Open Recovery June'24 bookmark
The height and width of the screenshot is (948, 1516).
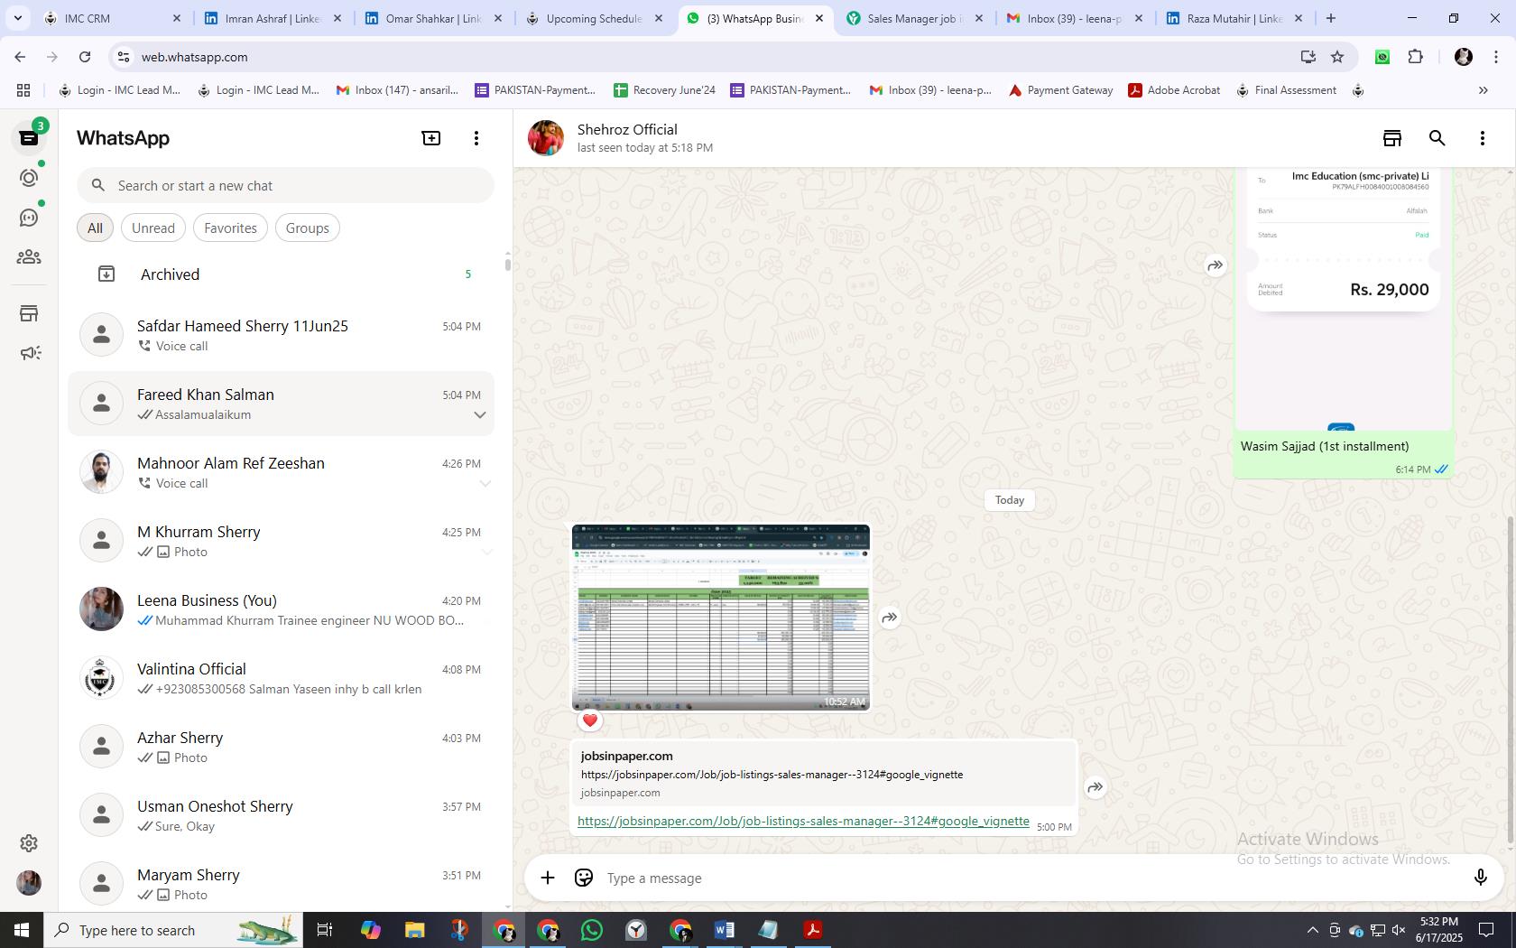(x=664, y=90)
